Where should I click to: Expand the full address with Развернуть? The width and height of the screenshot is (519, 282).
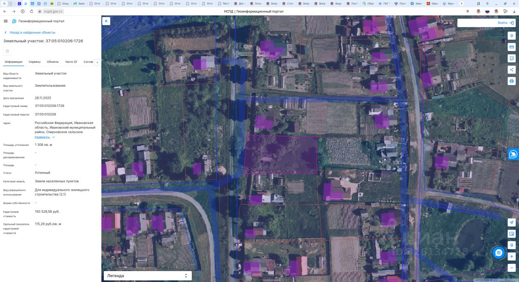click(x=45, y=137)
